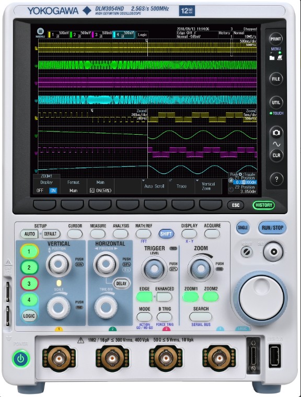Select the Format Main soft menu item
The image size is (301, 397).
74,186
